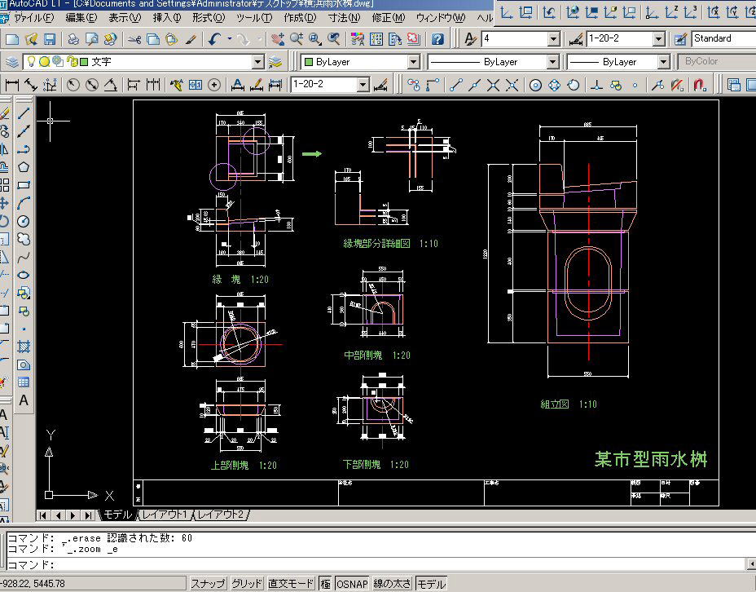
Task: Open Print Preview icon
Action: click(x=91, y=39)
